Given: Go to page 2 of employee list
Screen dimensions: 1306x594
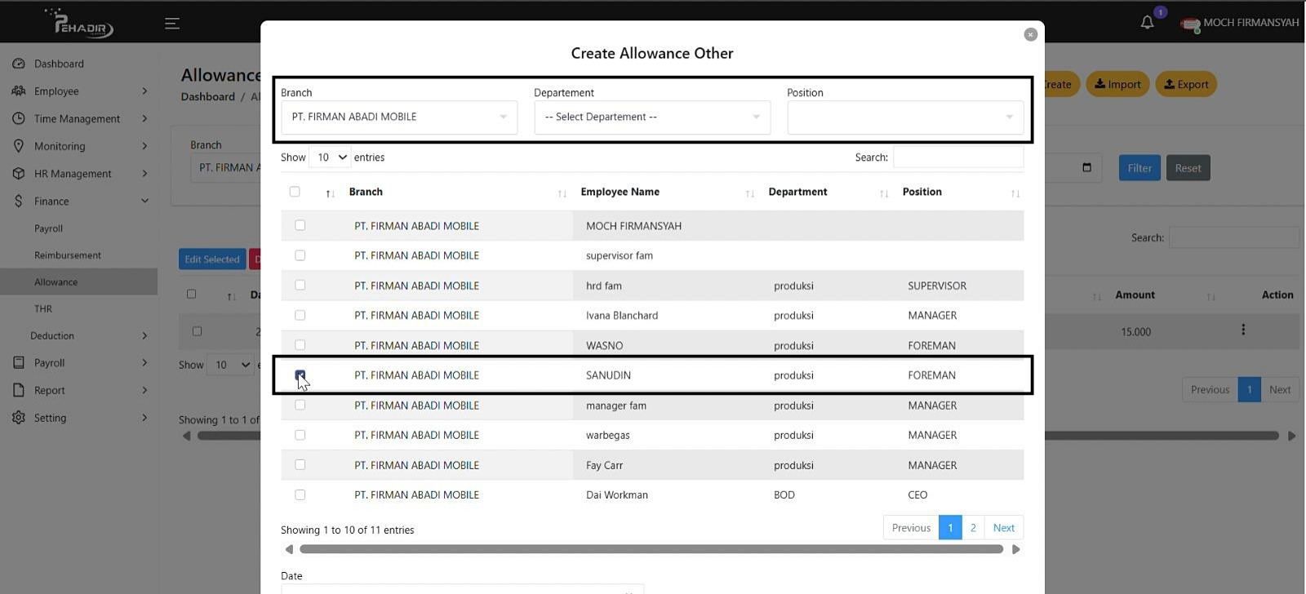Looking at the screenshot, I should [x=972, y=528].
